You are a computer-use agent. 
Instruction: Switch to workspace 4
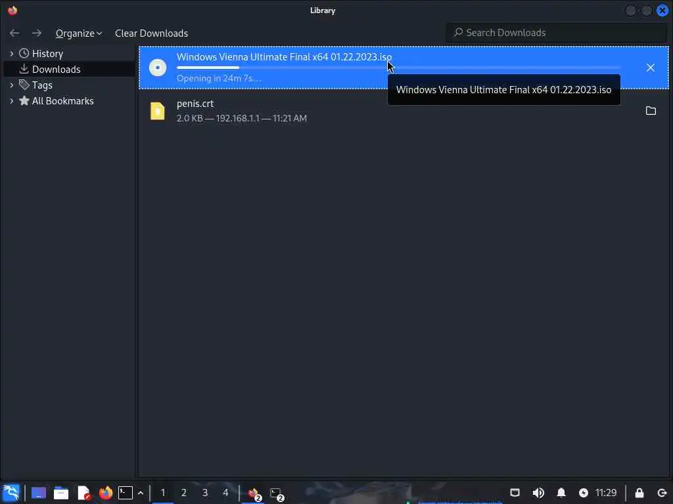[226, 493]
